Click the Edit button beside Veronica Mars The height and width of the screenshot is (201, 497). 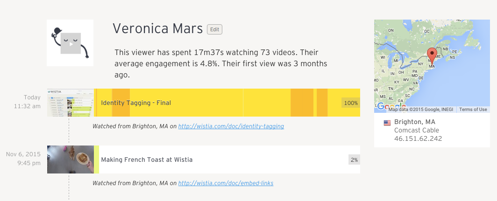[x=214, y=29]
